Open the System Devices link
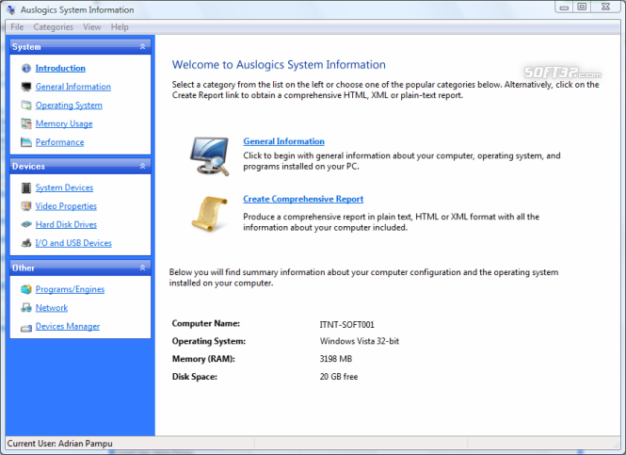Screen dimensions: 626x455 64,187
